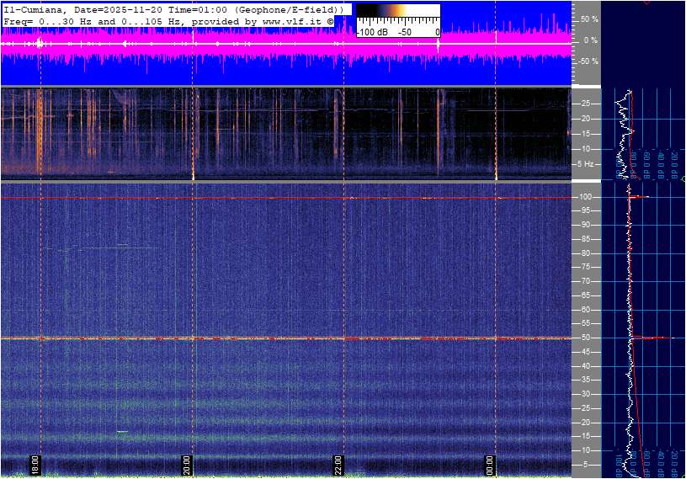The height and width of the screenshot is (479, 686).
Task: Click the -50 % amplitude axis label
Action: tap(588, 61)
